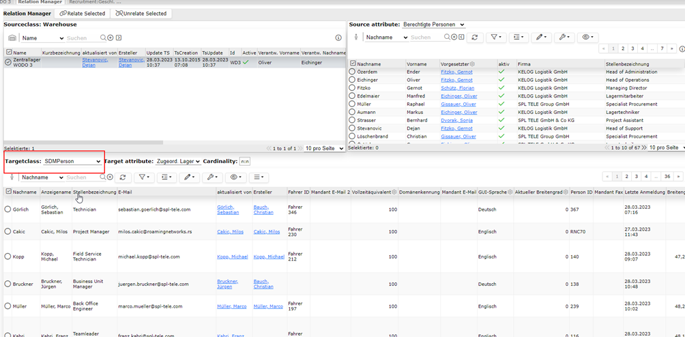Open filter menu in target toolbar
685x337 pixels.
click(143, 177)
